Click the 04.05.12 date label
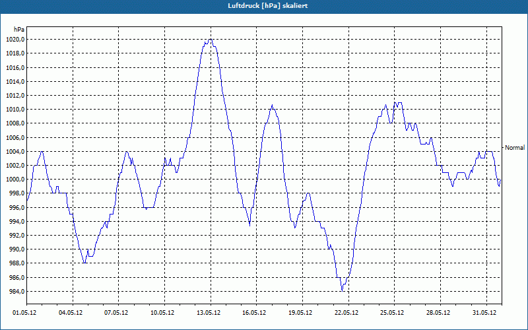The height and width of the screenshot is (330, 528). 71,313
